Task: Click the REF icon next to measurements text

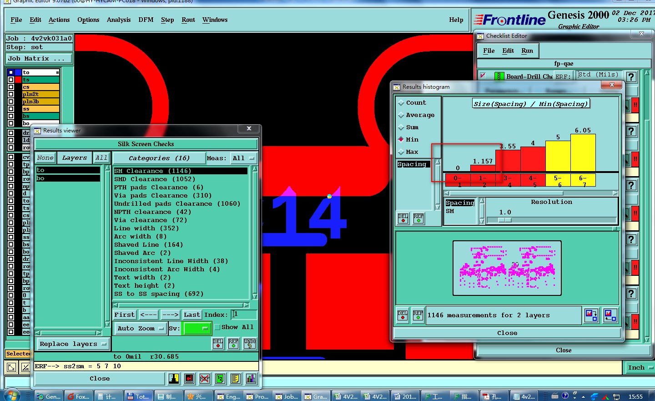Action: 418,315
